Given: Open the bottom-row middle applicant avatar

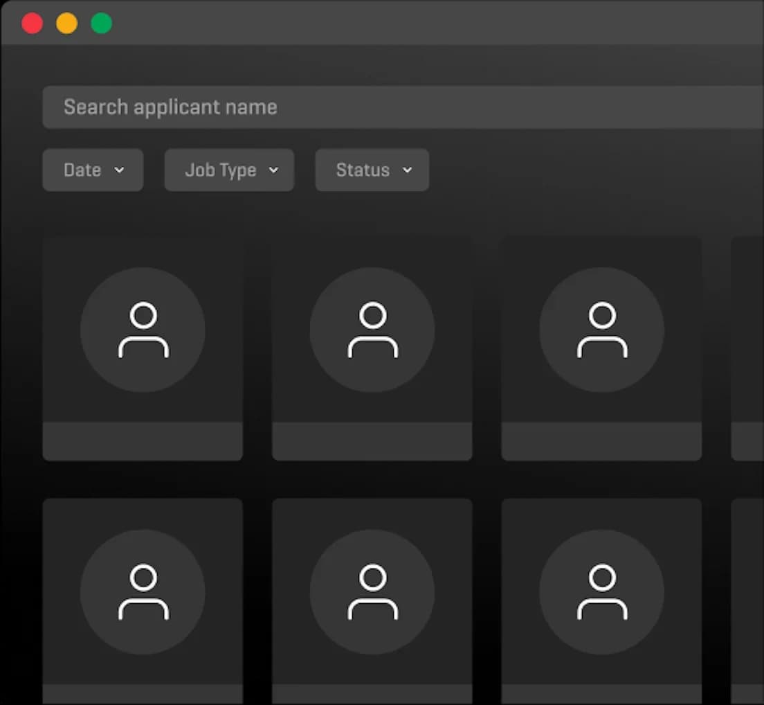Looking at the screenshot, I should pos(372,592).
